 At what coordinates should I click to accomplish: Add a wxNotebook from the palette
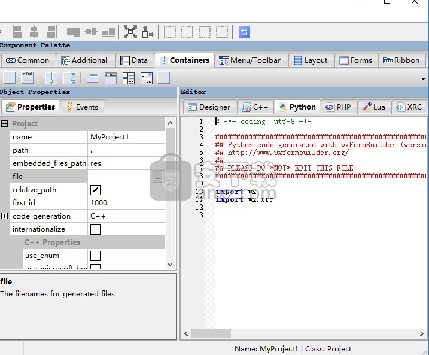pyautogui.click(x=93, y=78)
